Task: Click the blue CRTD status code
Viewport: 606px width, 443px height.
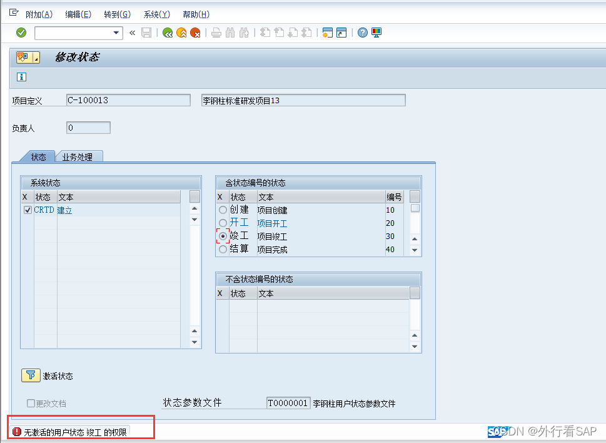Action: point(44,210)
